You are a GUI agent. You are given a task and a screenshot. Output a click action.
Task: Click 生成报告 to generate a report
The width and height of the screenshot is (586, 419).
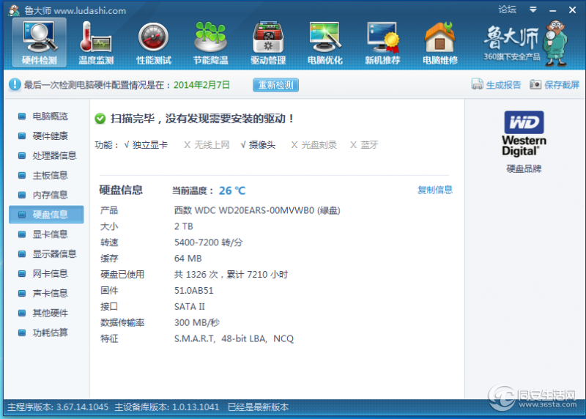pos(497,84)
